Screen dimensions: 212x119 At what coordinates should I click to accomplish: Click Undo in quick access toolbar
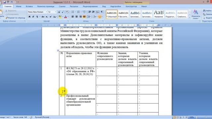pyautogui.click(x=12, y=2)
